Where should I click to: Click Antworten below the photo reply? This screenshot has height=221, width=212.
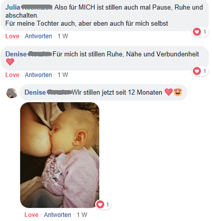[57, 215]
